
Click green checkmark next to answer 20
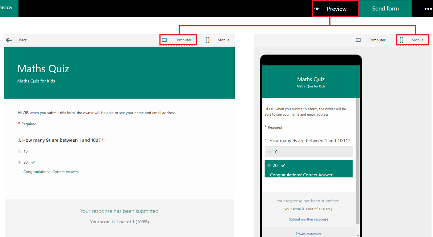click(x=33, y=162)
